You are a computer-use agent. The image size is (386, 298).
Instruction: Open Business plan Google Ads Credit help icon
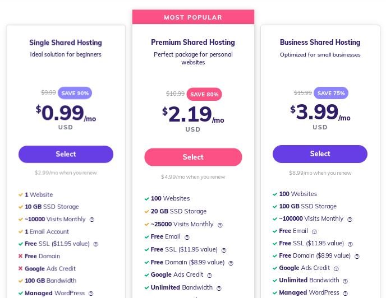[336, 269]
